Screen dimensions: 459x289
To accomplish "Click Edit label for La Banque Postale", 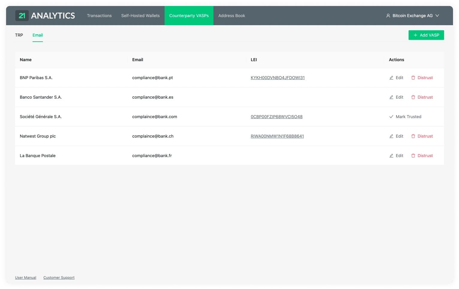I will coord(399,156).
